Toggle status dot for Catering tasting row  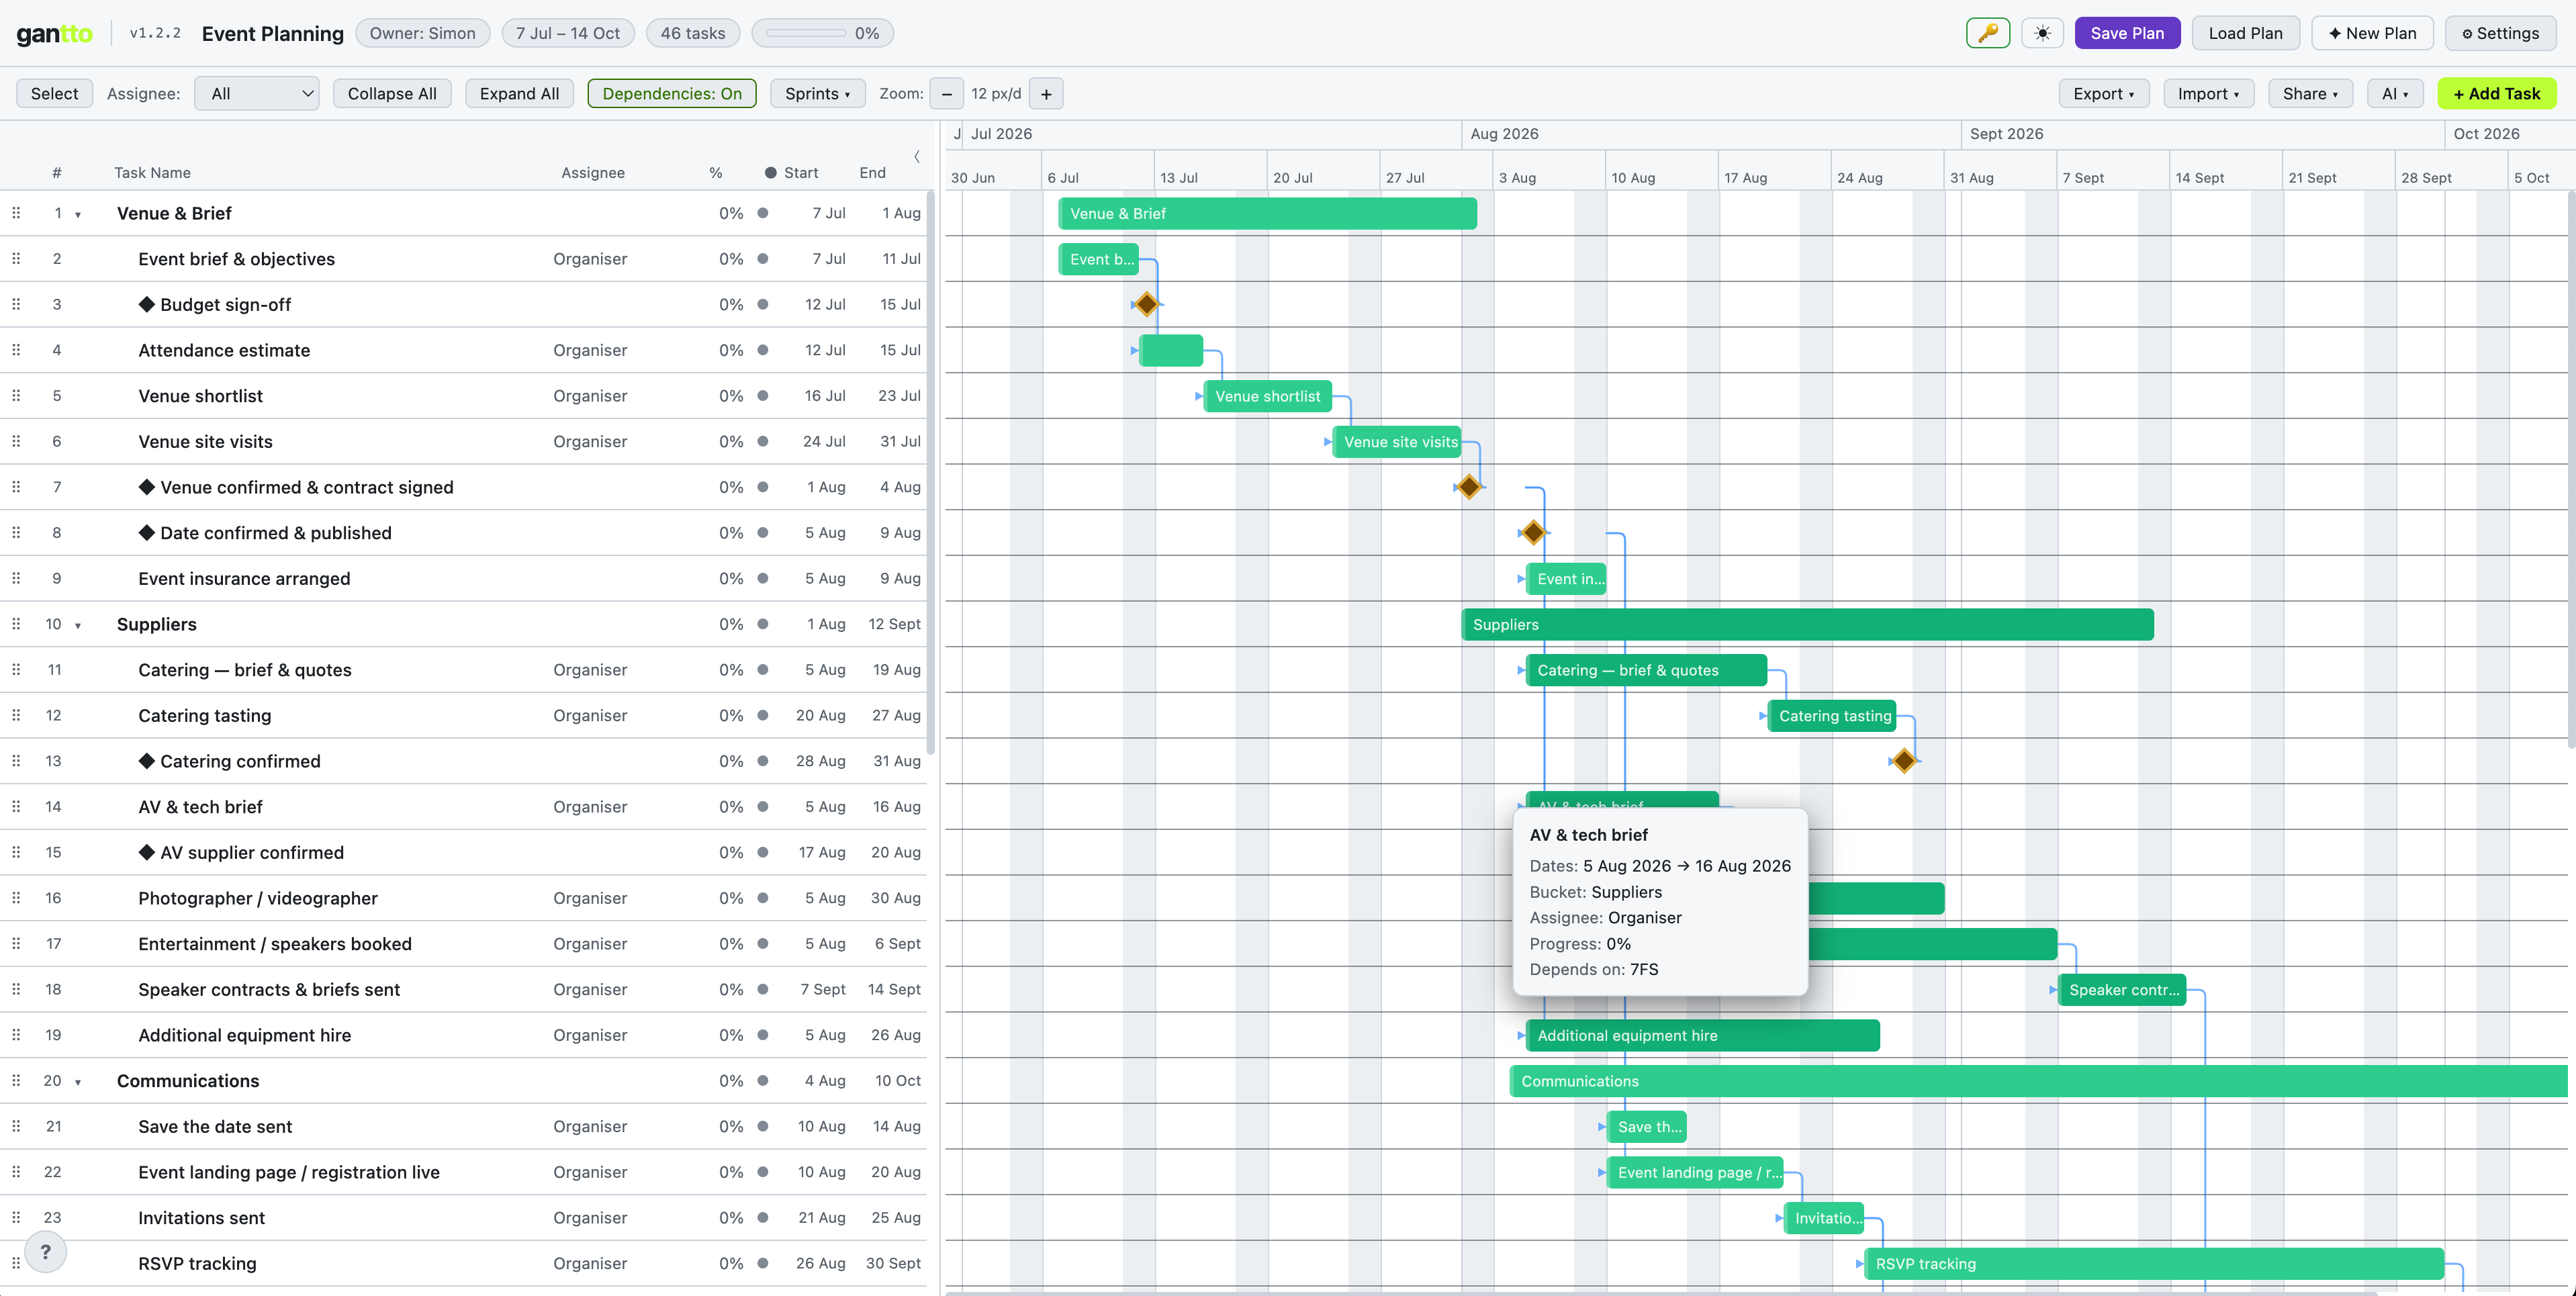pyautogui.click(x=763, y=715)
